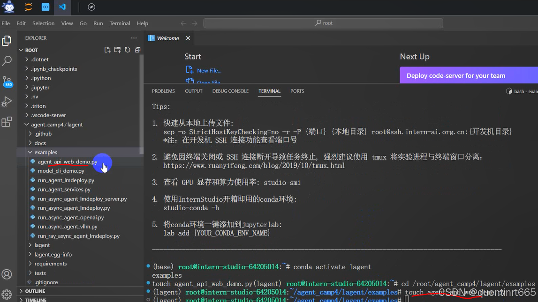Viewport: 538px width, 302px height.
Task: Open the Terminal menu
Action: [120, 23]
